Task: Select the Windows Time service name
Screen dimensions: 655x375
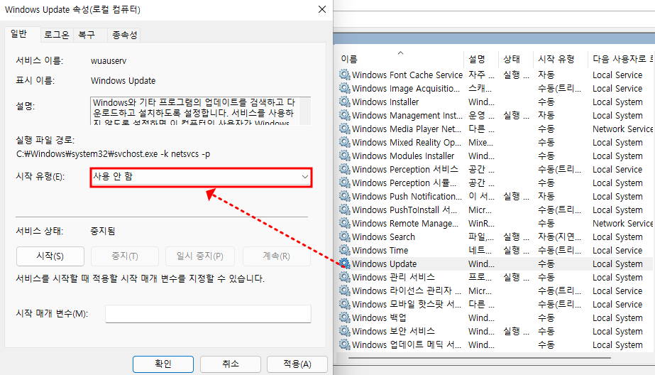Action: pos(380,250)
